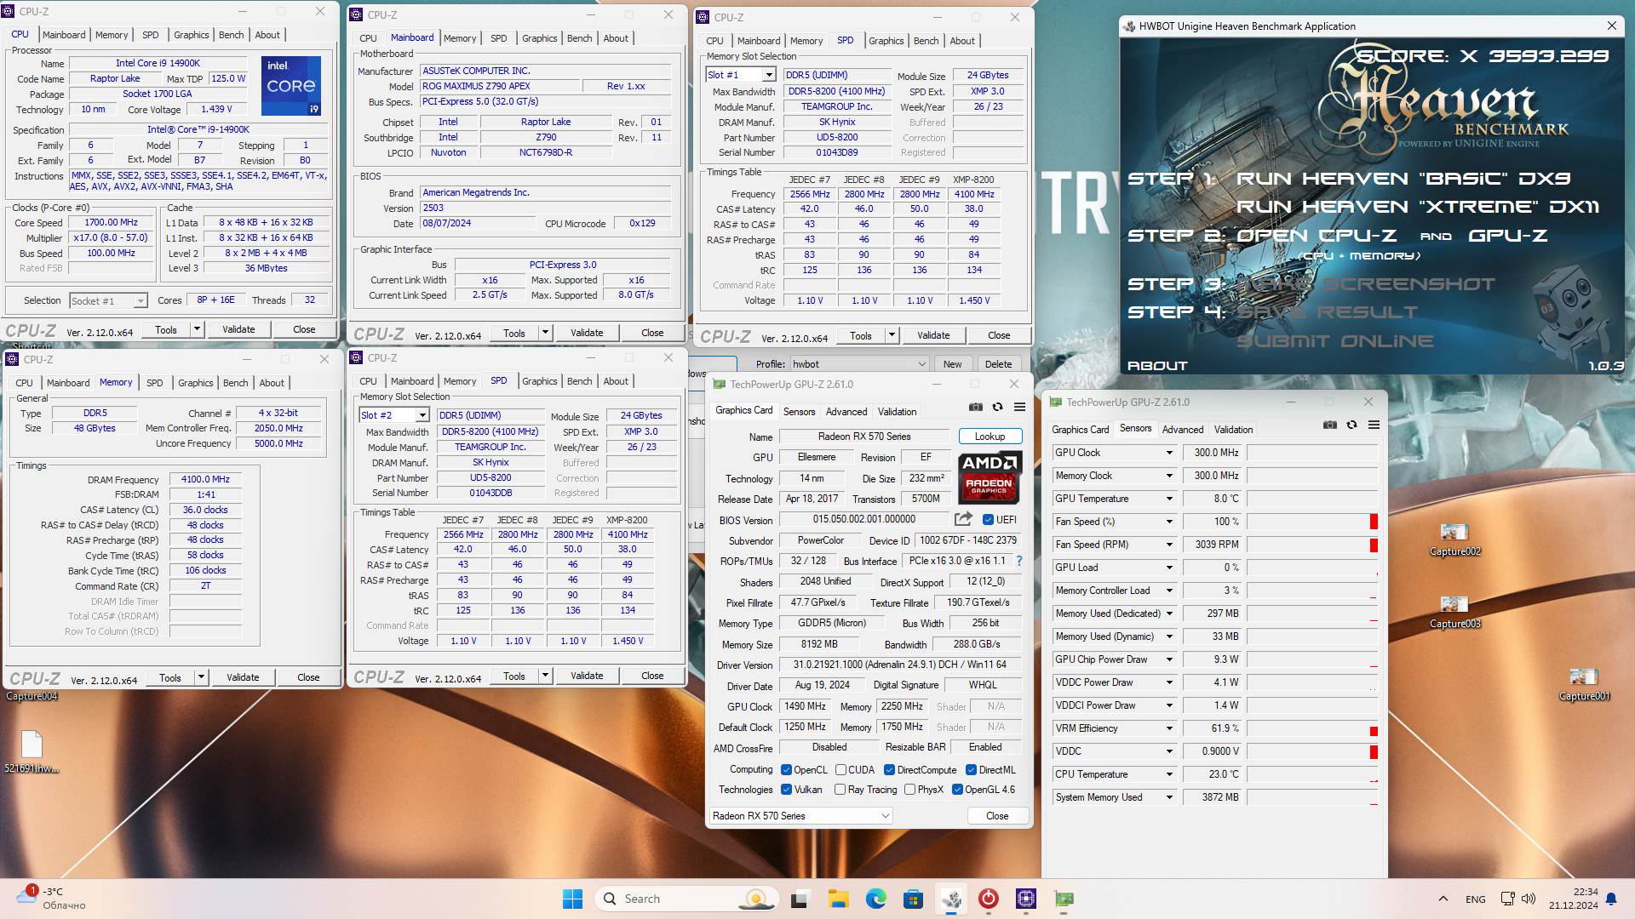Click the AMD Radeon Graphics logo
This screenshot has width=1635, height=919.
click(990, 477)
